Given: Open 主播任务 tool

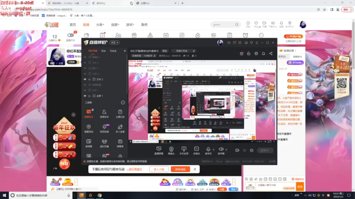Looking at the screenshot, I should [120, 114].
